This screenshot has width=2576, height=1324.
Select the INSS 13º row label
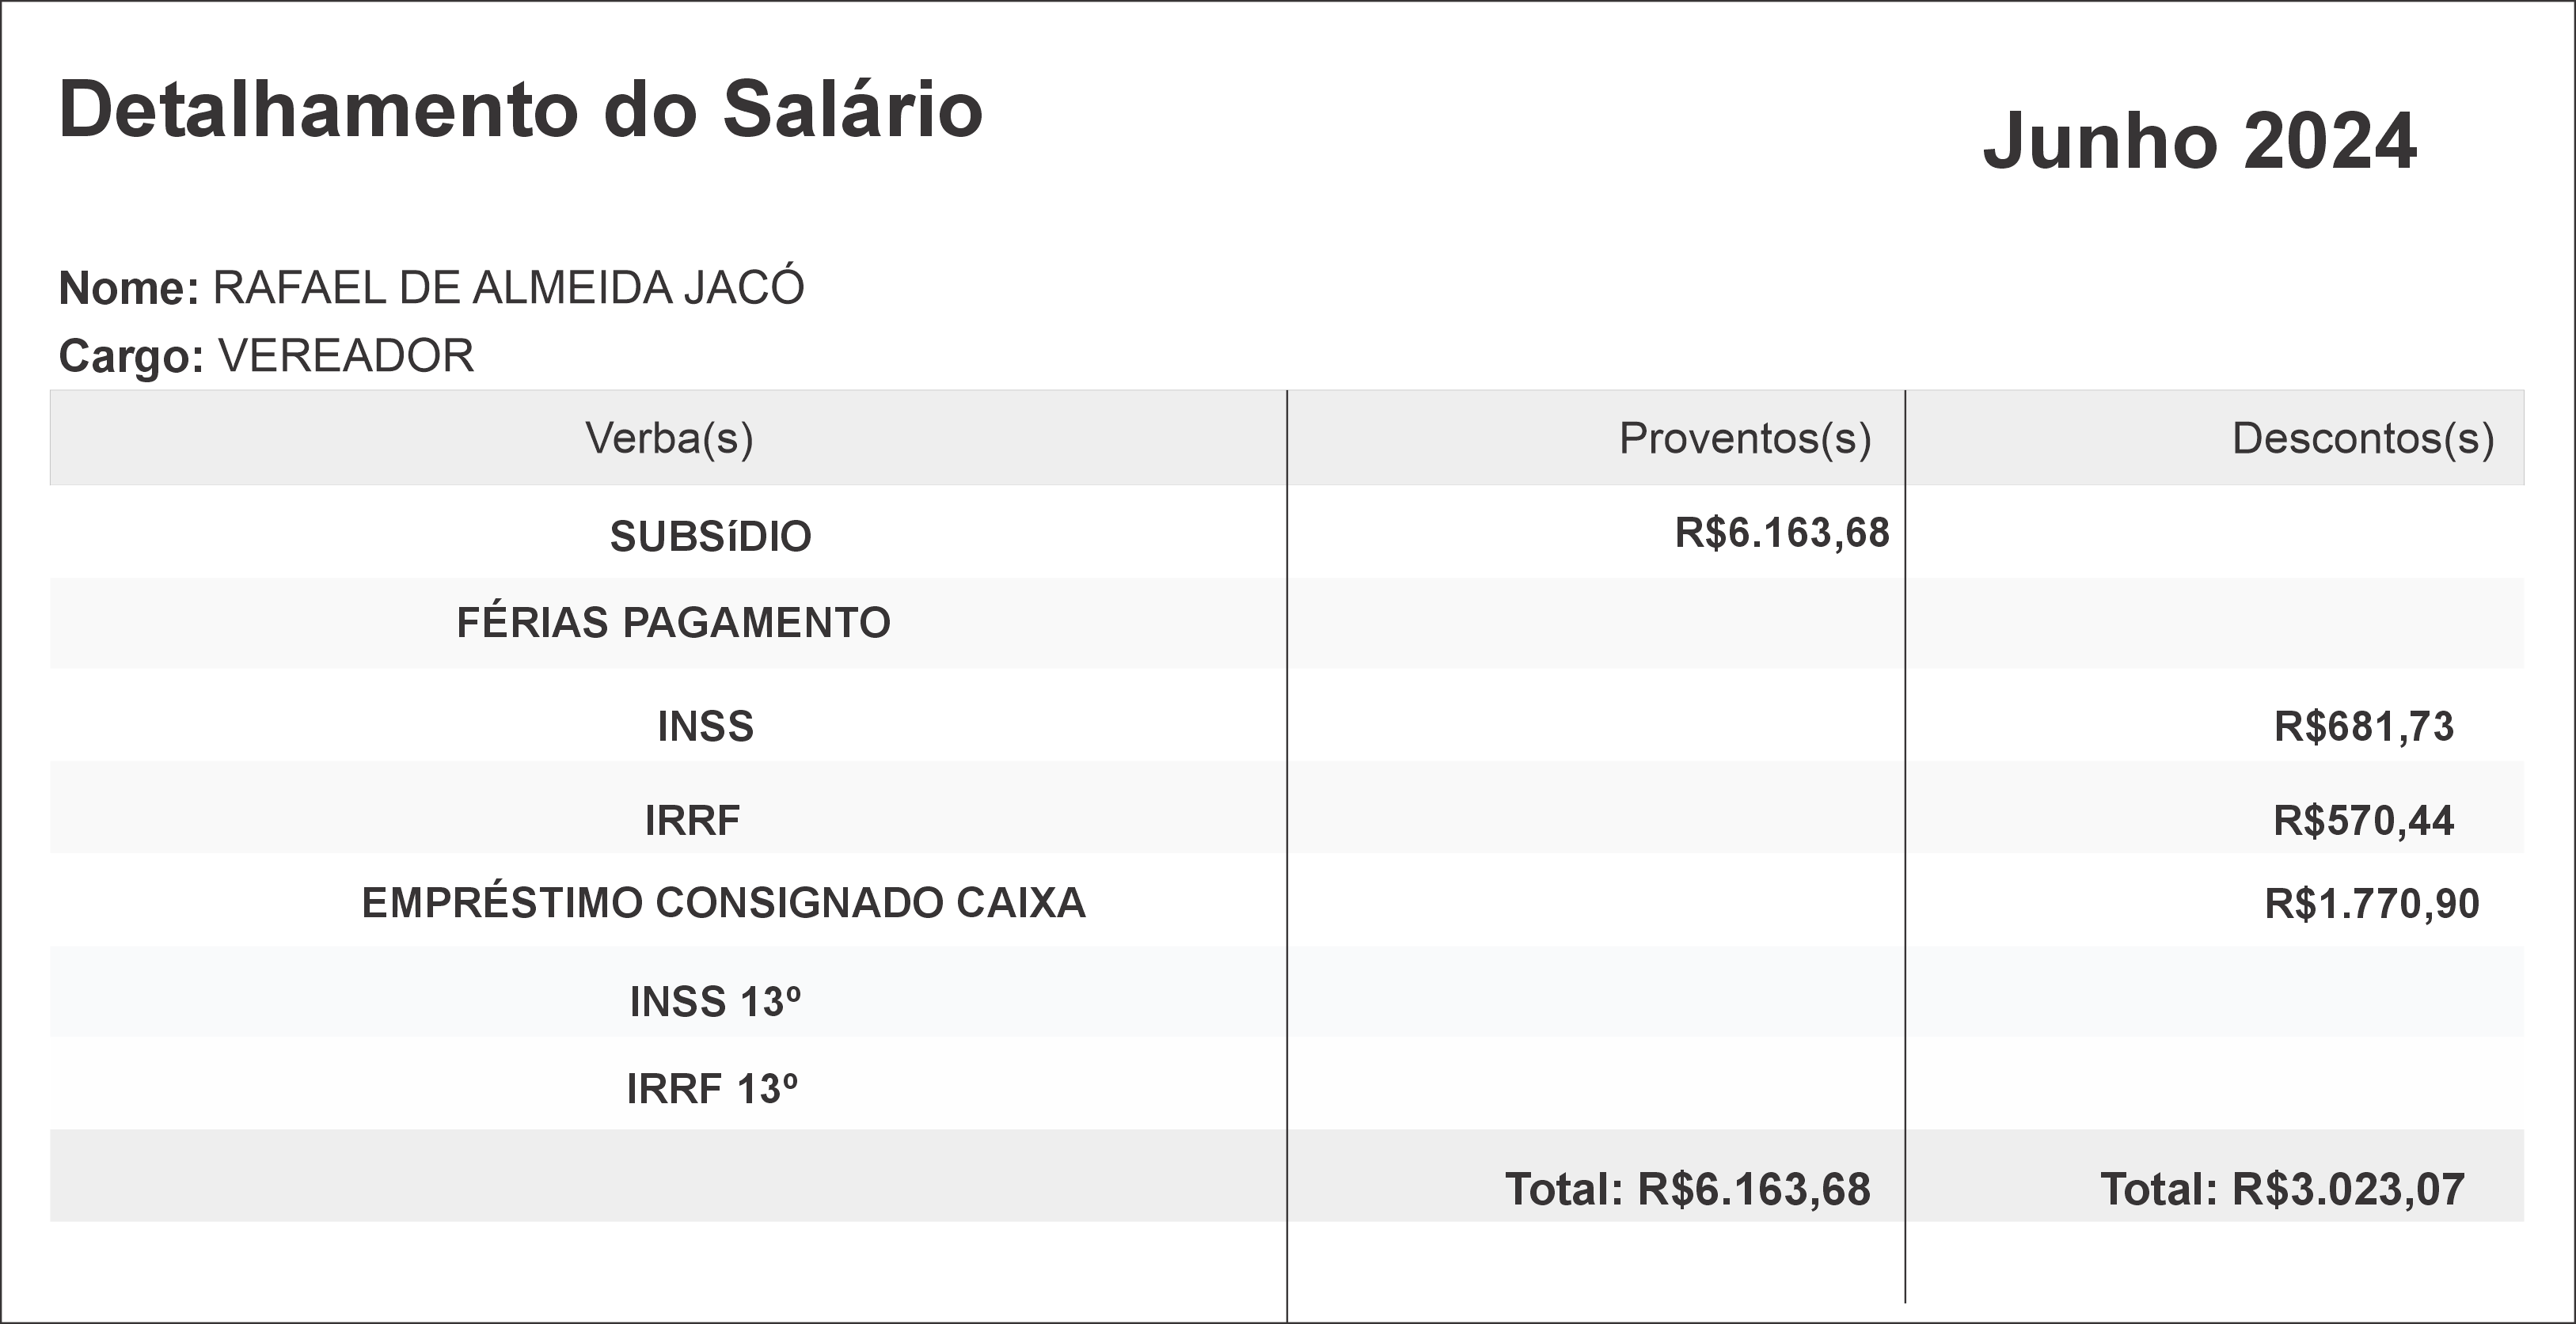715,1002
